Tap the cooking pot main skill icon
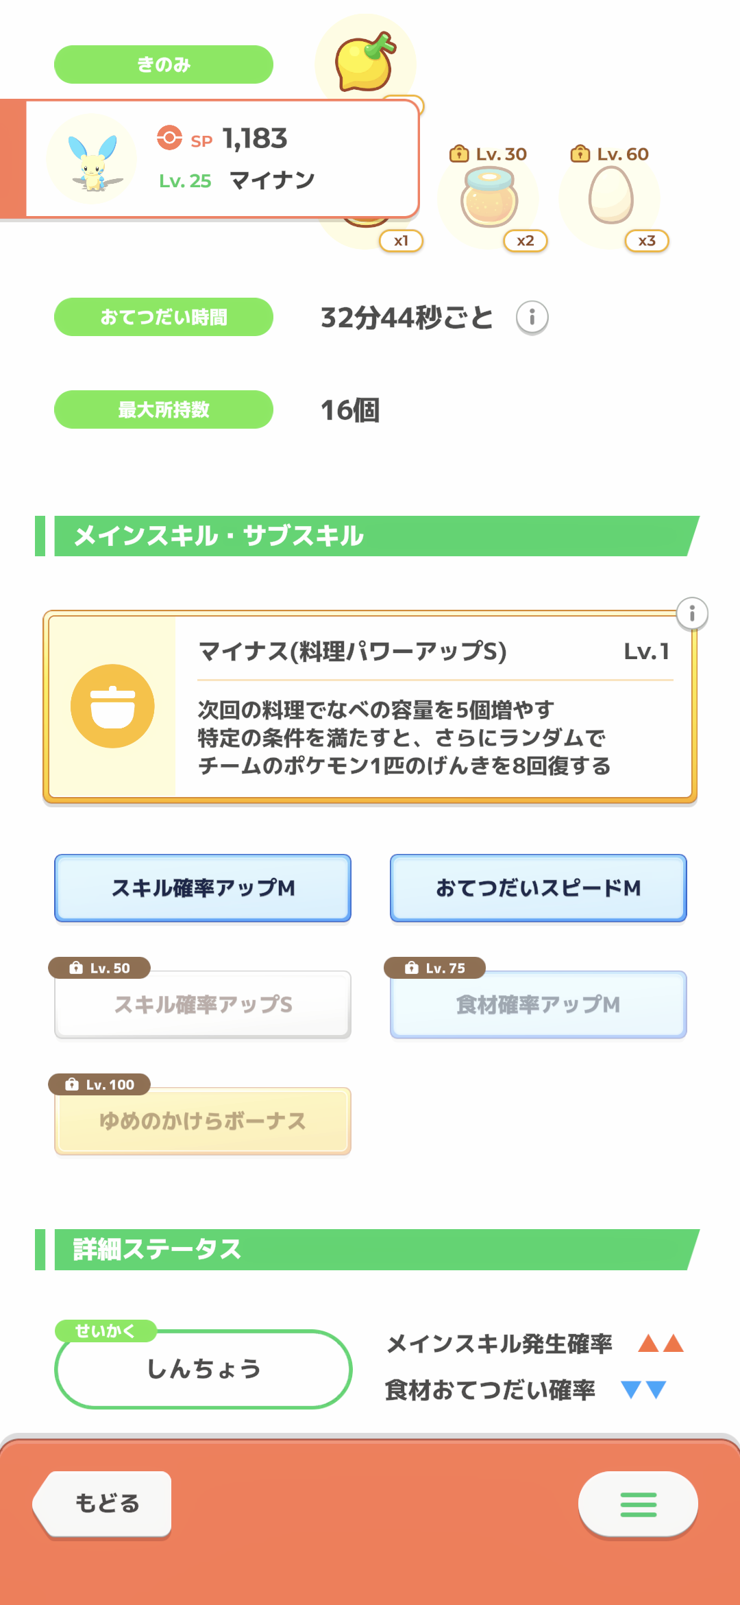Viewport: 740px width, 1605px height. pos(112,706)
